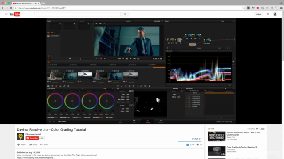Click the YouTube search magnifier button

coord(125,14)
